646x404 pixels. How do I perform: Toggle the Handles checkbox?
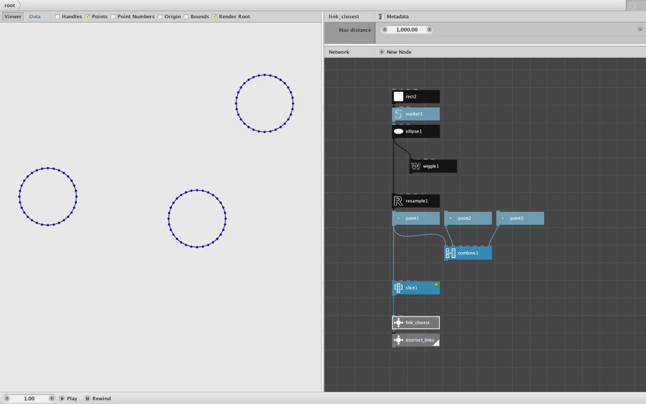tap(57, 17)
